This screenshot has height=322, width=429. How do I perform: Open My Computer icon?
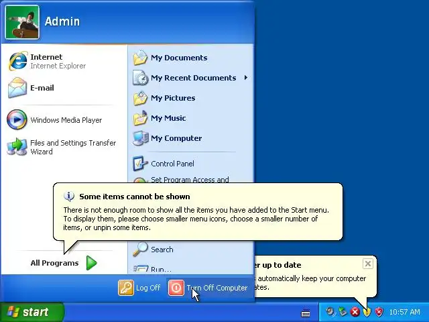(140, 138)
